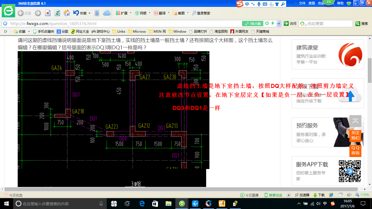Expand the 网银 dropdown arrow
The width and height of the screenshot is (372, 209).
coord(150,13)
